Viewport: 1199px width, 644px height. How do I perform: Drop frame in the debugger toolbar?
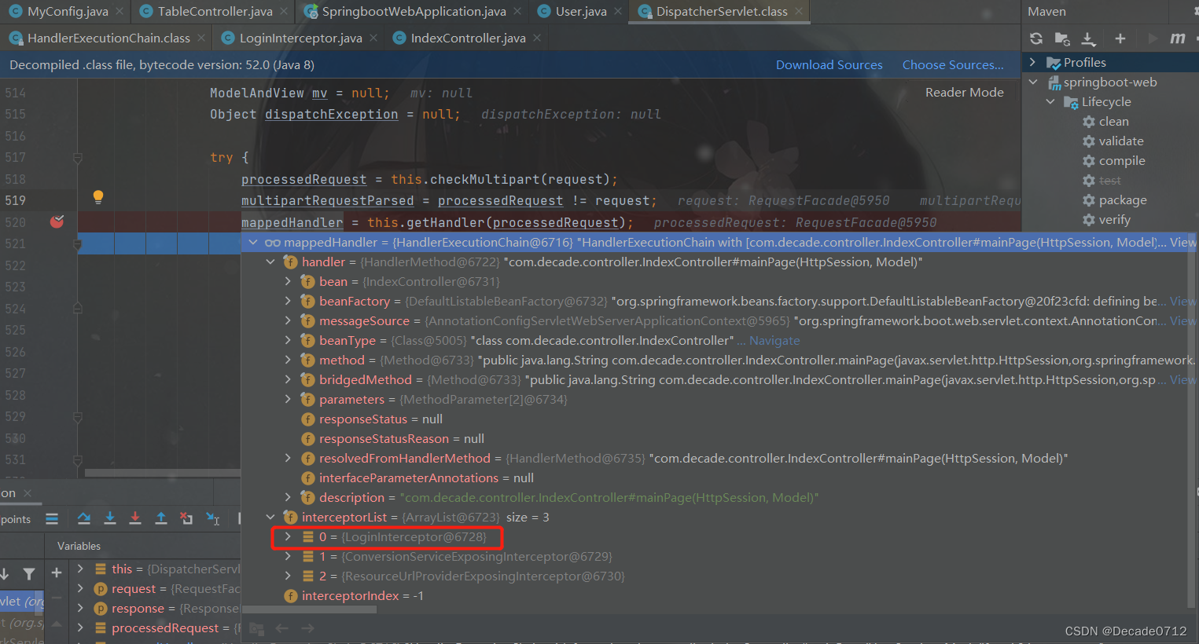[x=186, y=518]
